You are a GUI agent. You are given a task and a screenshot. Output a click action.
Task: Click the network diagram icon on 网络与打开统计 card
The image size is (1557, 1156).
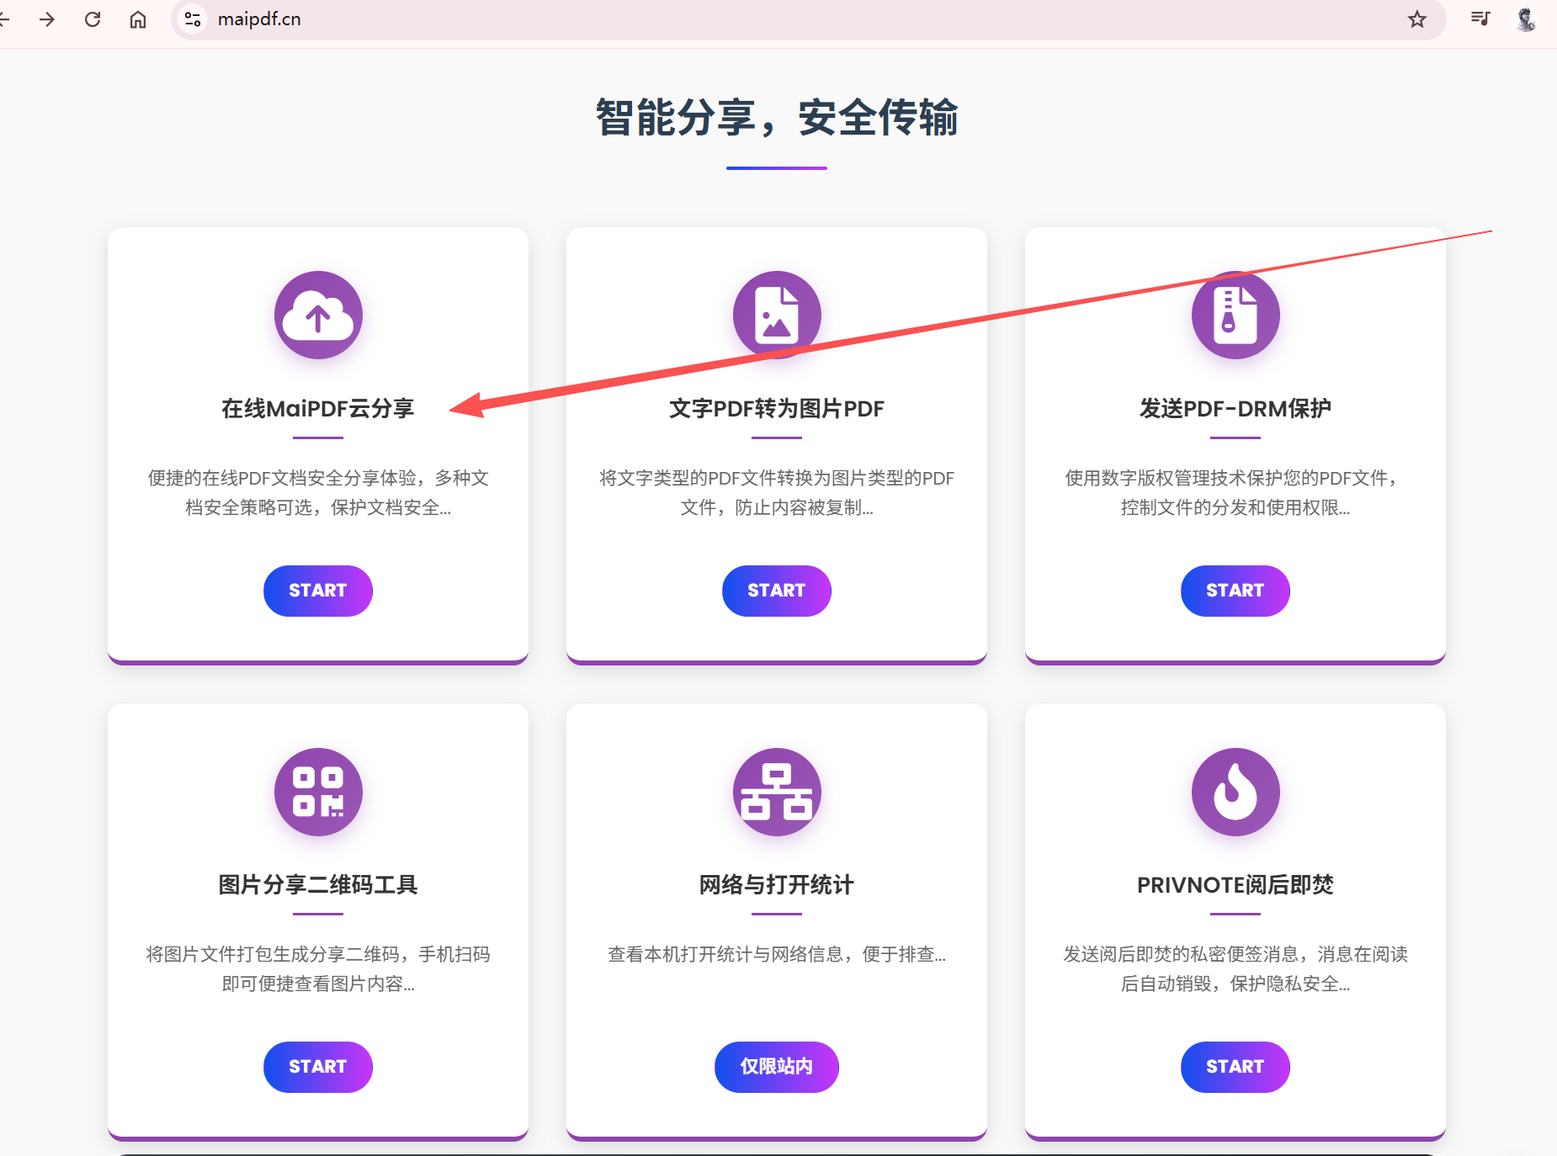pyautogui.click(x=776, y=792)
